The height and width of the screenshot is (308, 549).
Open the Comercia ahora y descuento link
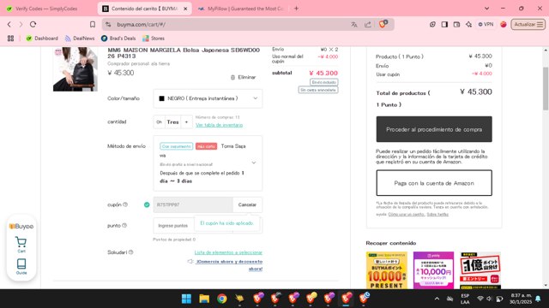tap(229, 265)
